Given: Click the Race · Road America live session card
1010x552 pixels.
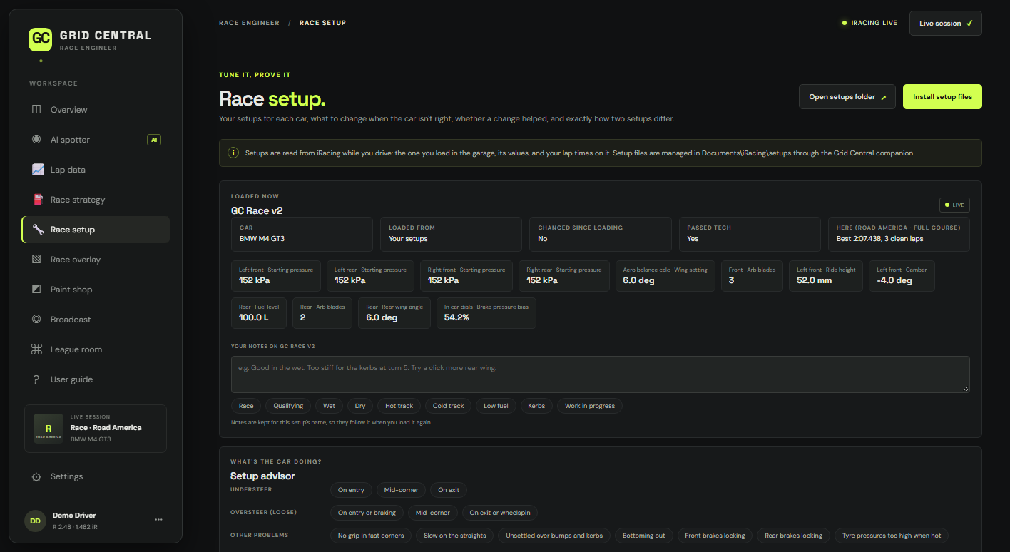Looking at the screenshot, I should coord(96,429).
